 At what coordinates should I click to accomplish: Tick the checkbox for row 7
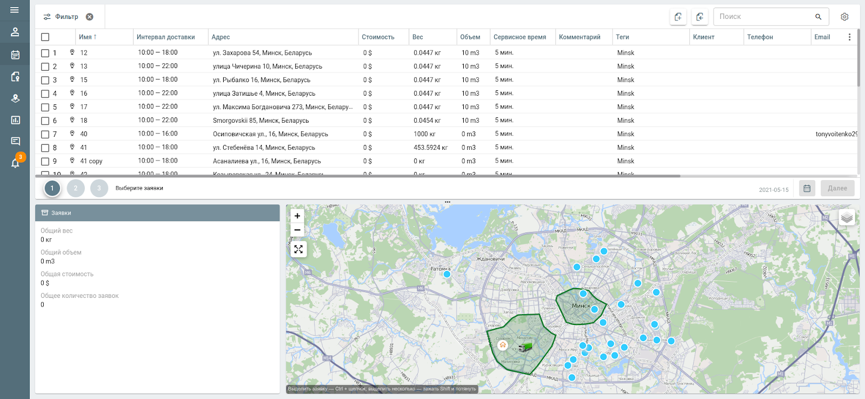point(45,134)
